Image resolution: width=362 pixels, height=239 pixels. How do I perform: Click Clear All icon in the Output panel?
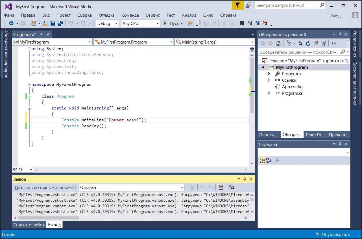click(221, 187)
